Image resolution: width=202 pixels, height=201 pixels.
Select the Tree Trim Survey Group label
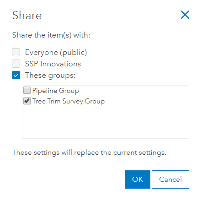(x=69, y=101)
